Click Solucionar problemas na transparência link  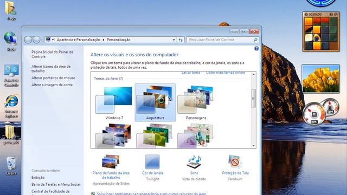pyautogui.click(x=151, y=193)
